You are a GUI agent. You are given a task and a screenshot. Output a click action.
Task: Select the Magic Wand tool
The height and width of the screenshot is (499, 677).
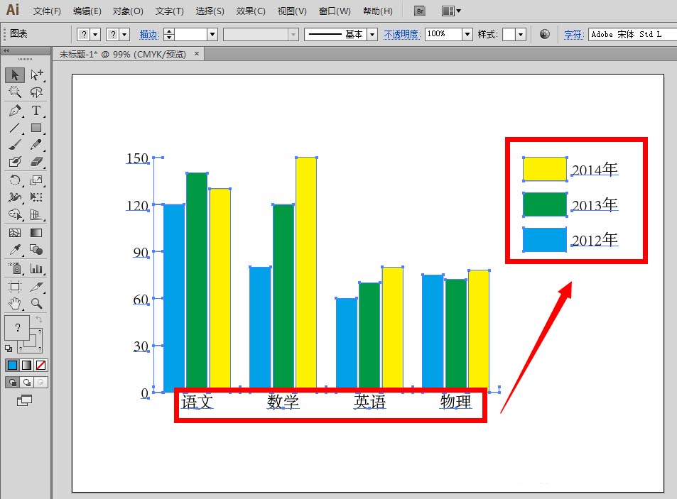pyautogui.click(x=15, y=92)
